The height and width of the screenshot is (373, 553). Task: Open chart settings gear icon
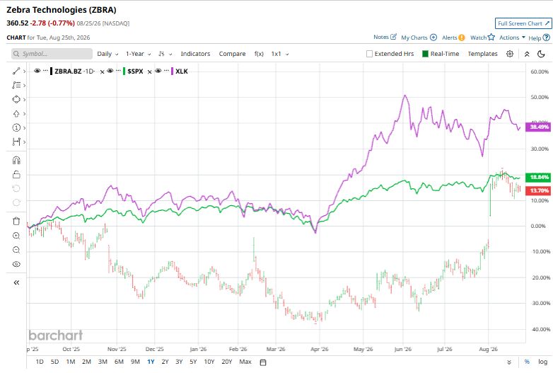coord(510,54)
